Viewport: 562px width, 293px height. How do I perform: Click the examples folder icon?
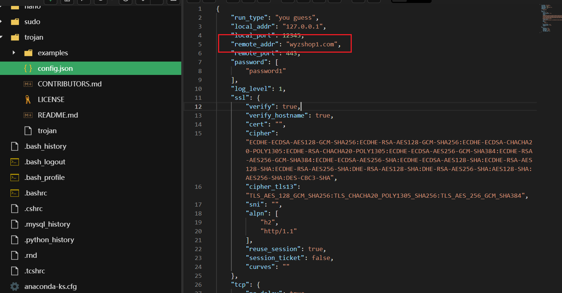[x=28, y=53]
